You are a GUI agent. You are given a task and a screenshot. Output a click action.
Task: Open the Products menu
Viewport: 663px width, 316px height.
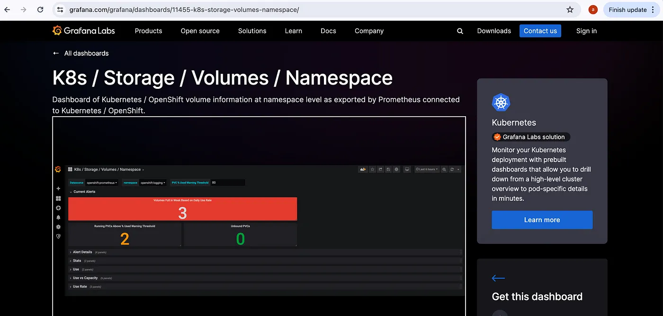click(x=149, y=31)
